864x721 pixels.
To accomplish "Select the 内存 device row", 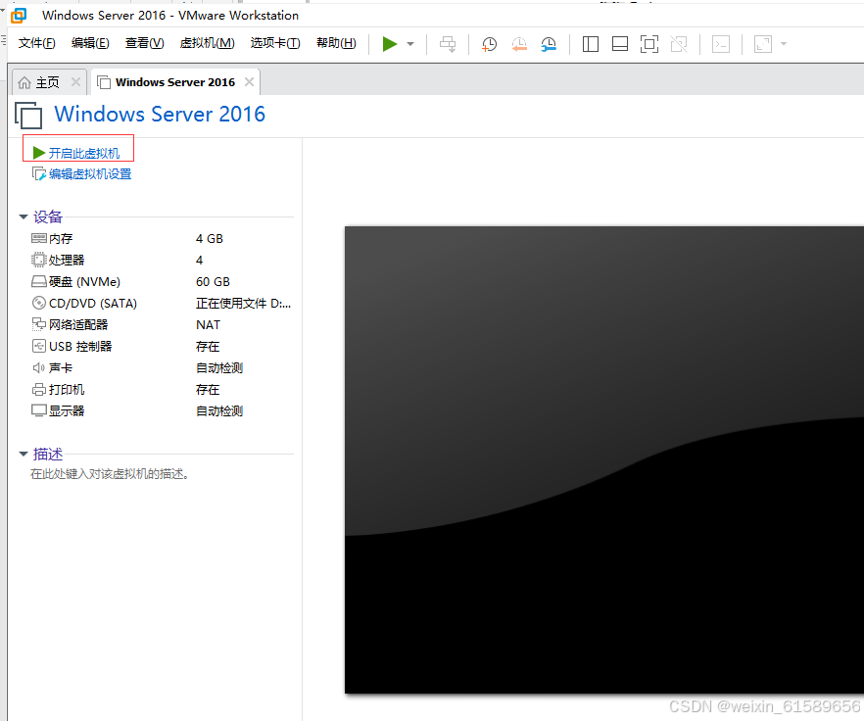I will [162, 239].
